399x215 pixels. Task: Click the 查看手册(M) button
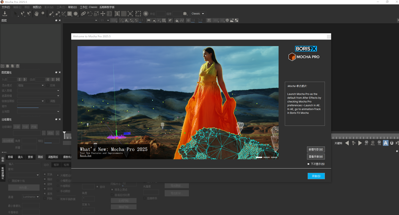316,157
